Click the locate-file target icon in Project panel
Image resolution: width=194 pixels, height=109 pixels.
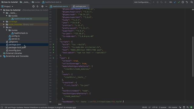(x=33, y=6)
